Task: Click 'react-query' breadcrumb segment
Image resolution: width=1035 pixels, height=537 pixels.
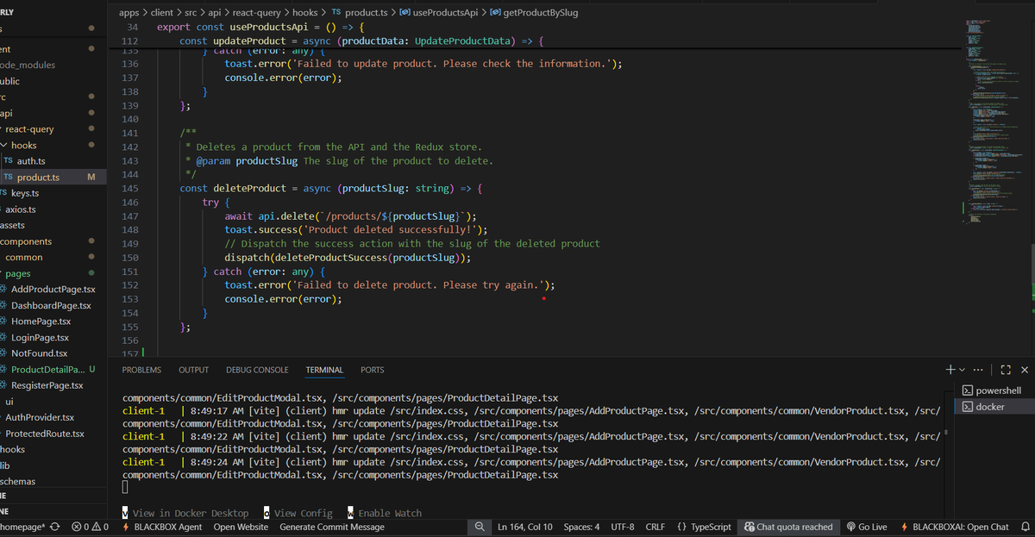Action: coord(256,13)
